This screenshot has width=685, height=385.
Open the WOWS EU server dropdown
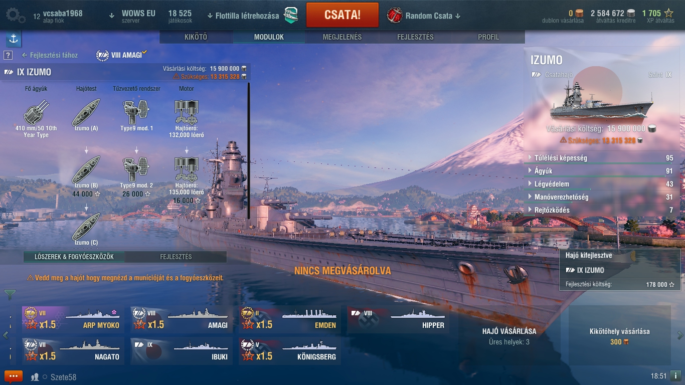[x=133, y=16]
